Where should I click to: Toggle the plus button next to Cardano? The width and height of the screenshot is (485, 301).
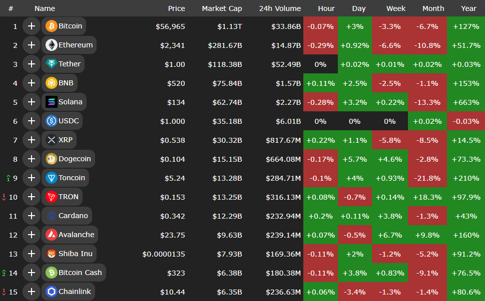[x=31, y=216]
